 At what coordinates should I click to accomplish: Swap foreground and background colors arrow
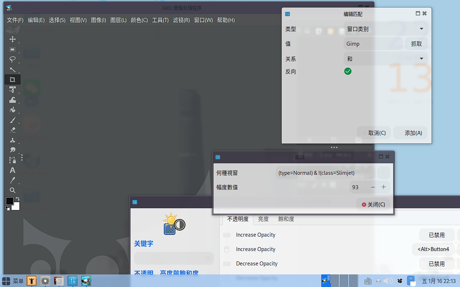17,199
